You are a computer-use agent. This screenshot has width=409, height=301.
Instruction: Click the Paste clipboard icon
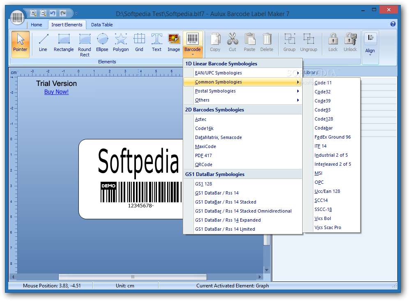pos(249,43)
